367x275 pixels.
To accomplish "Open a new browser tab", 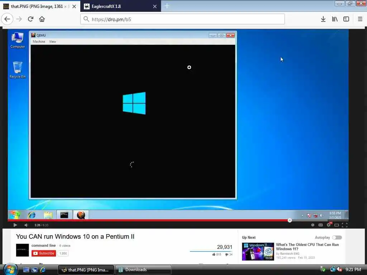I will tap(167, 6).
